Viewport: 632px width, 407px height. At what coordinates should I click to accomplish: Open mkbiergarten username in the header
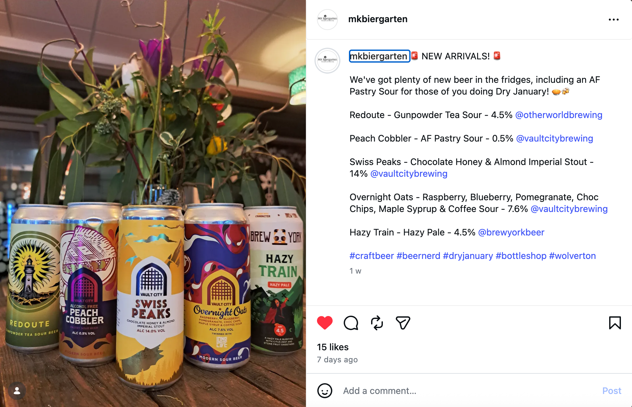(x=378, y=19)
